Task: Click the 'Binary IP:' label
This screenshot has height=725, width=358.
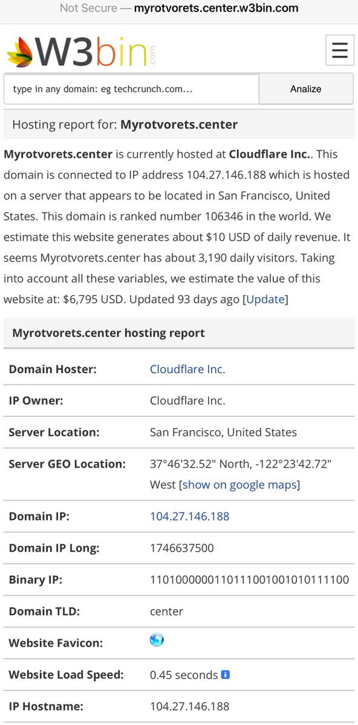Action: [36, 580]
